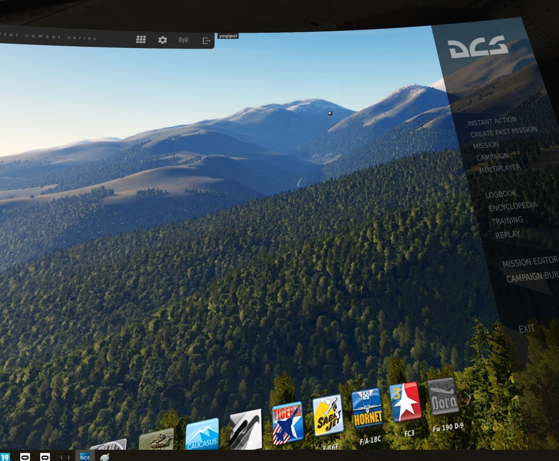Open Create Fast Mission
Image resolution: width=559 pixels, height=461 pixels.
504,131
